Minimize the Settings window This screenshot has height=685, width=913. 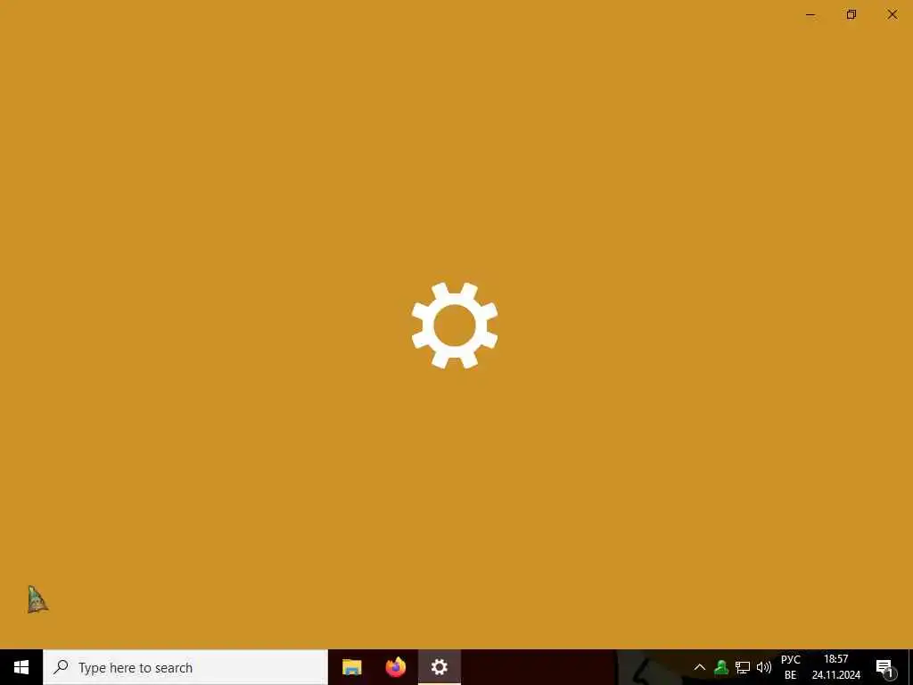[x=810, y=14]
